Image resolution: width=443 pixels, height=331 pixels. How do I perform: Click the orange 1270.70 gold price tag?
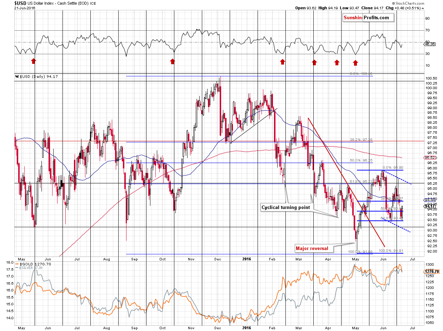[x=432, y=271]
